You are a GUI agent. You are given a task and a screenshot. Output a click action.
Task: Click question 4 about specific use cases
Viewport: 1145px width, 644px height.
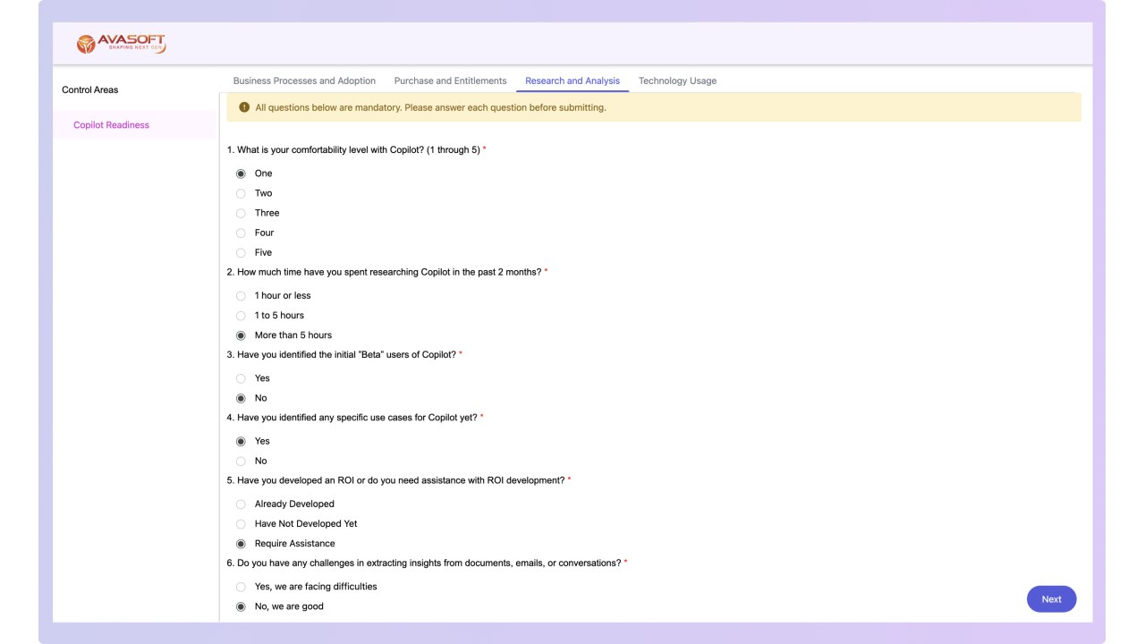354,417
